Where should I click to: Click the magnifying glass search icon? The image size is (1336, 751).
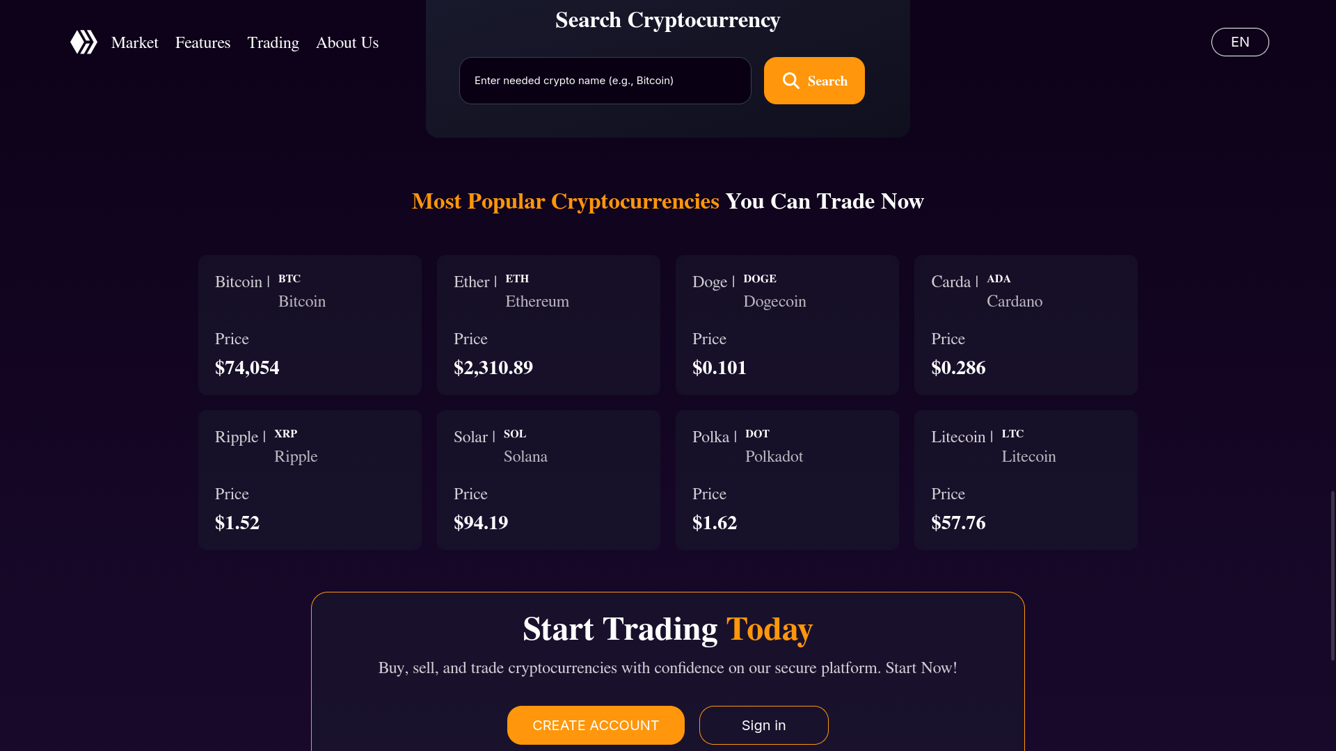point(790,81)
